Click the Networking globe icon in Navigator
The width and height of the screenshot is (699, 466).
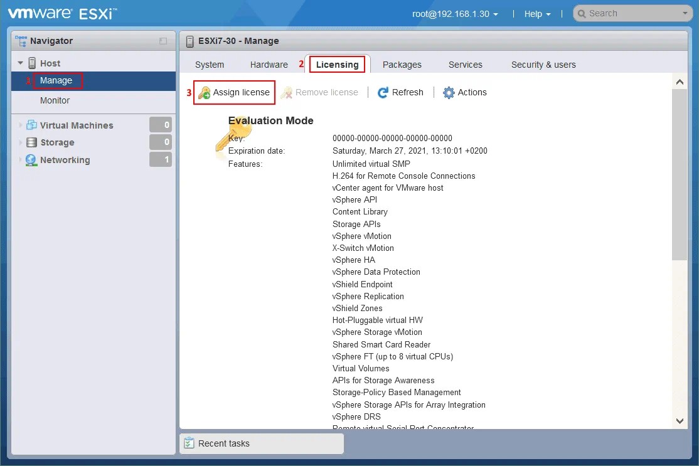(31, 160)
